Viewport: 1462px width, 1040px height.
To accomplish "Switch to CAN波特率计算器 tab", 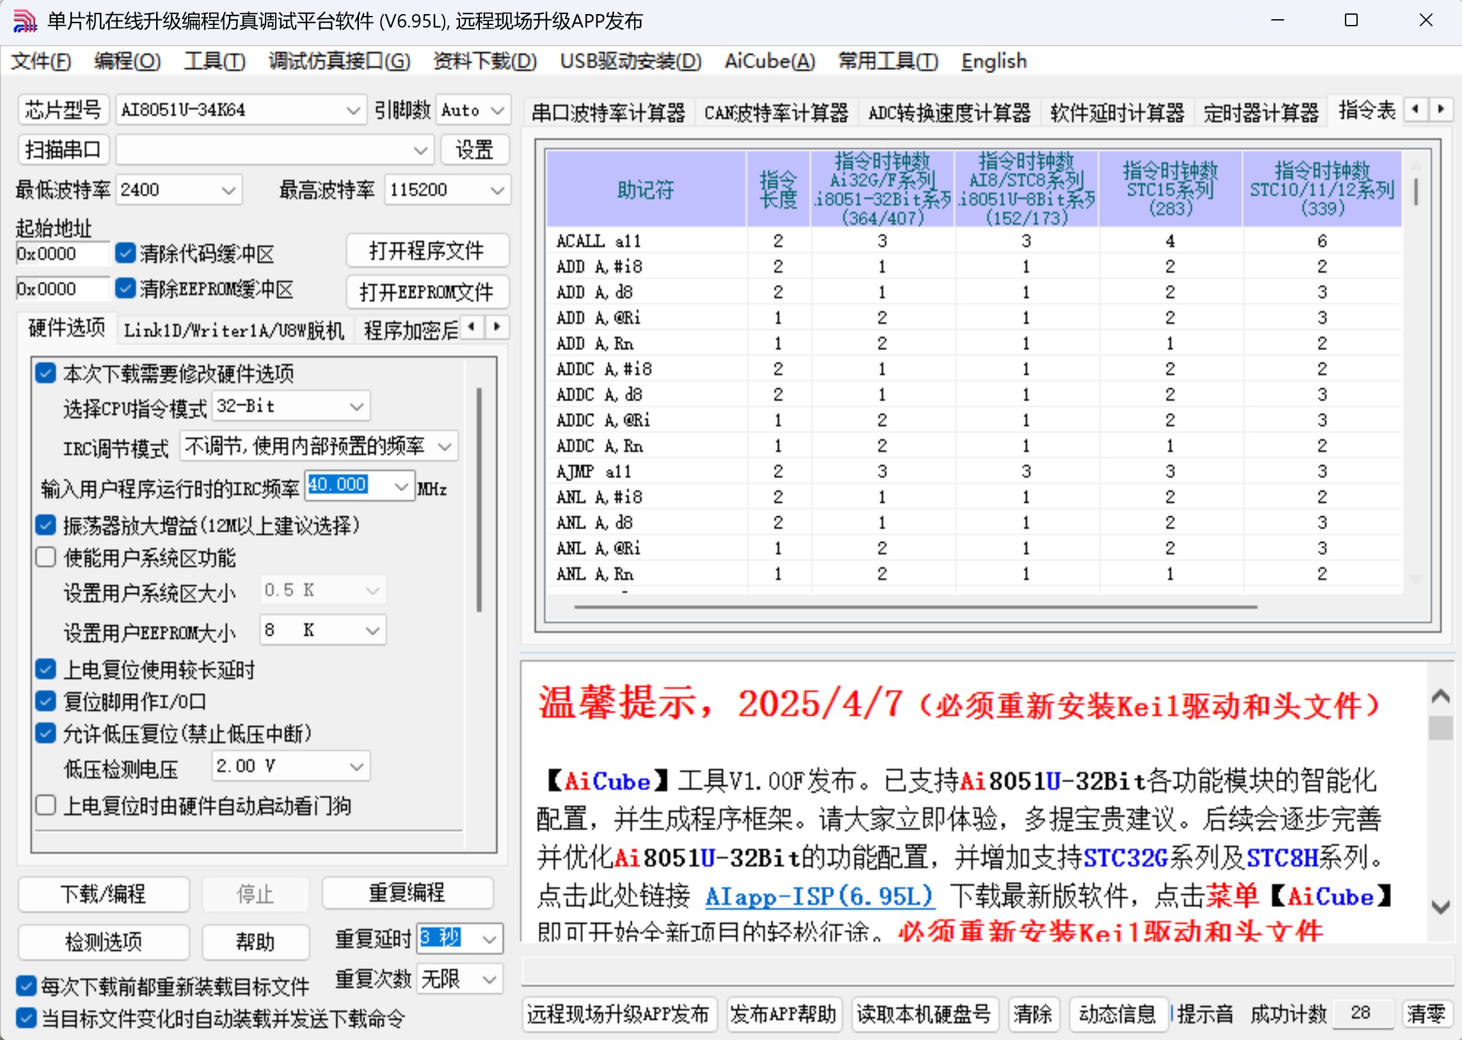I will (776, 113).
